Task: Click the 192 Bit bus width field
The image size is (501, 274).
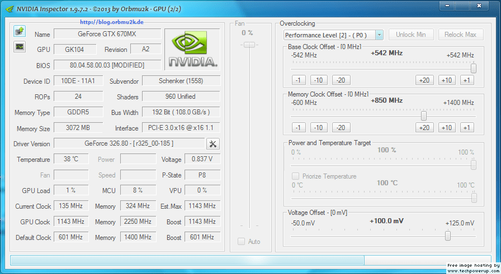Action: pos(181,112)
